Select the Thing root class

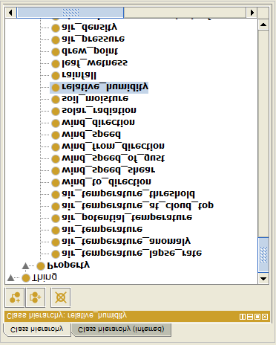(39, 277)
